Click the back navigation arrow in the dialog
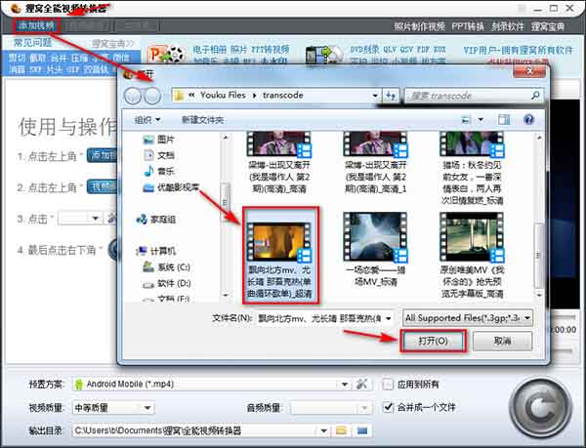 pos(133,96)
